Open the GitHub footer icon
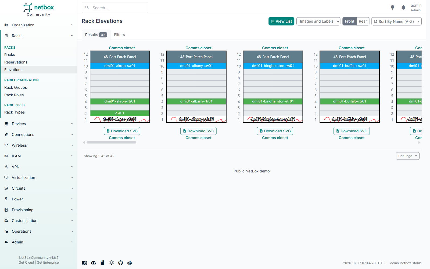Screen dimensions: 430x269 coord(120,263)
